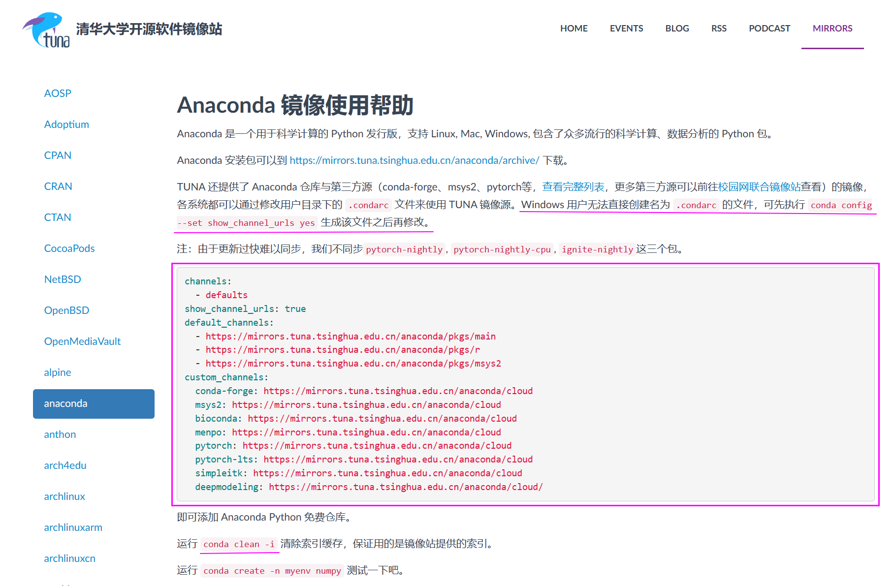Open the PODCAST page
Screen dimensions: 894x586
[x=769, y=29]
